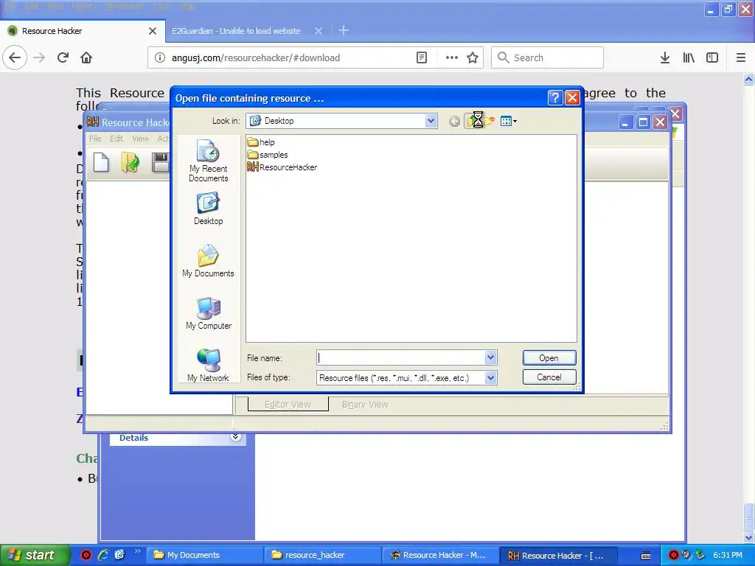Expand the Files of type dropdown
755x566 pixels.
click(490, 378)
